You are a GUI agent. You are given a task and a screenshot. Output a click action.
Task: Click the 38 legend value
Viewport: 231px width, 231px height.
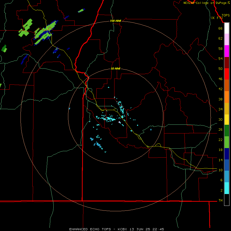tap(220, 99)
